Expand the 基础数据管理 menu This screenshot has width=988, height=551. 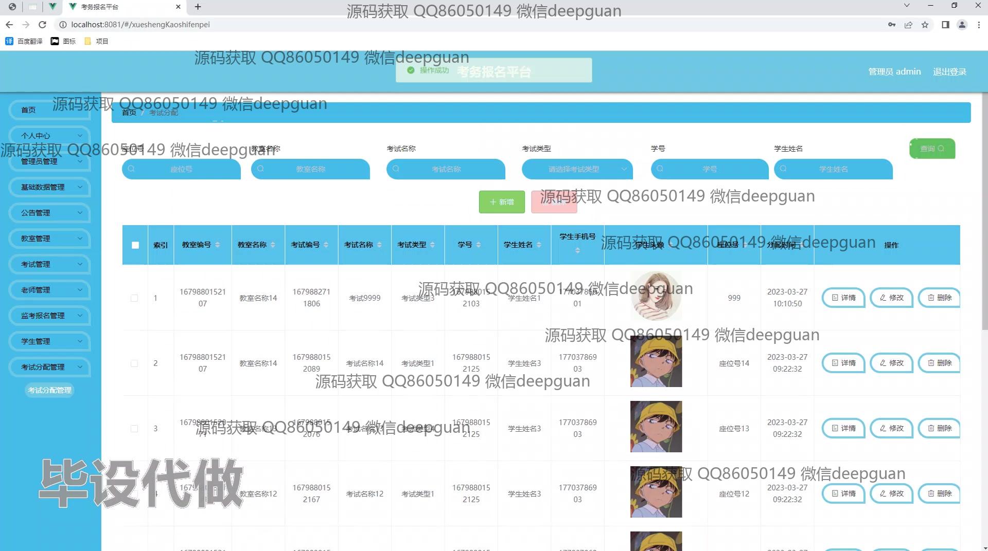pos(49,187)
